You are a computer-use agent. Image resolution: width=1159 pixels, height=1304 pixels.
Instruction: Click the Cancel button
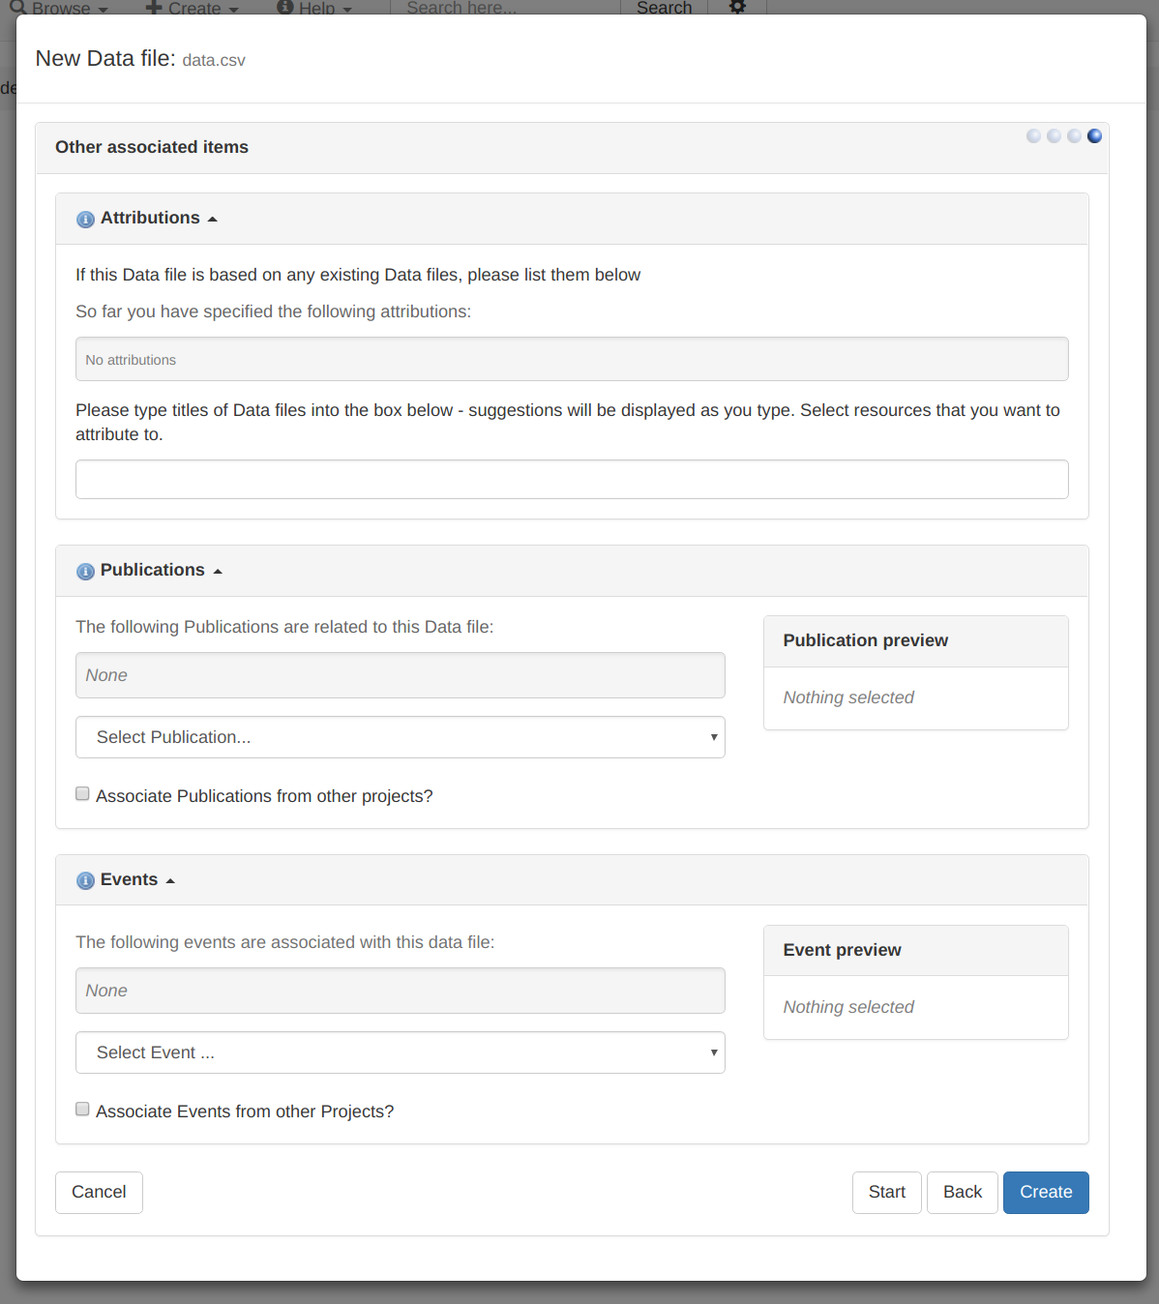coord(99,1193)
